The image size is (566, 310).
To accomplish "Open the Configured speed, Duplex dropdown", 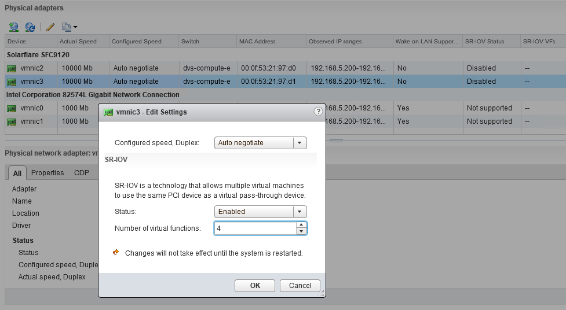I will [261, 143].
